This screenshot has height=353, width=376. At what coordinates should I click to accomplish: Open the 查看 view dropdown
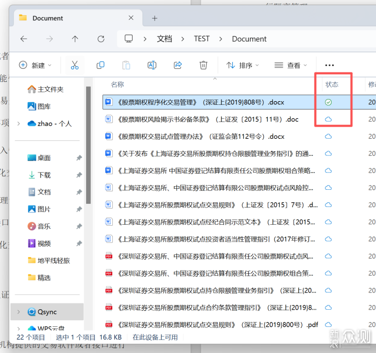pyautogui.click(x=291, y=65)
